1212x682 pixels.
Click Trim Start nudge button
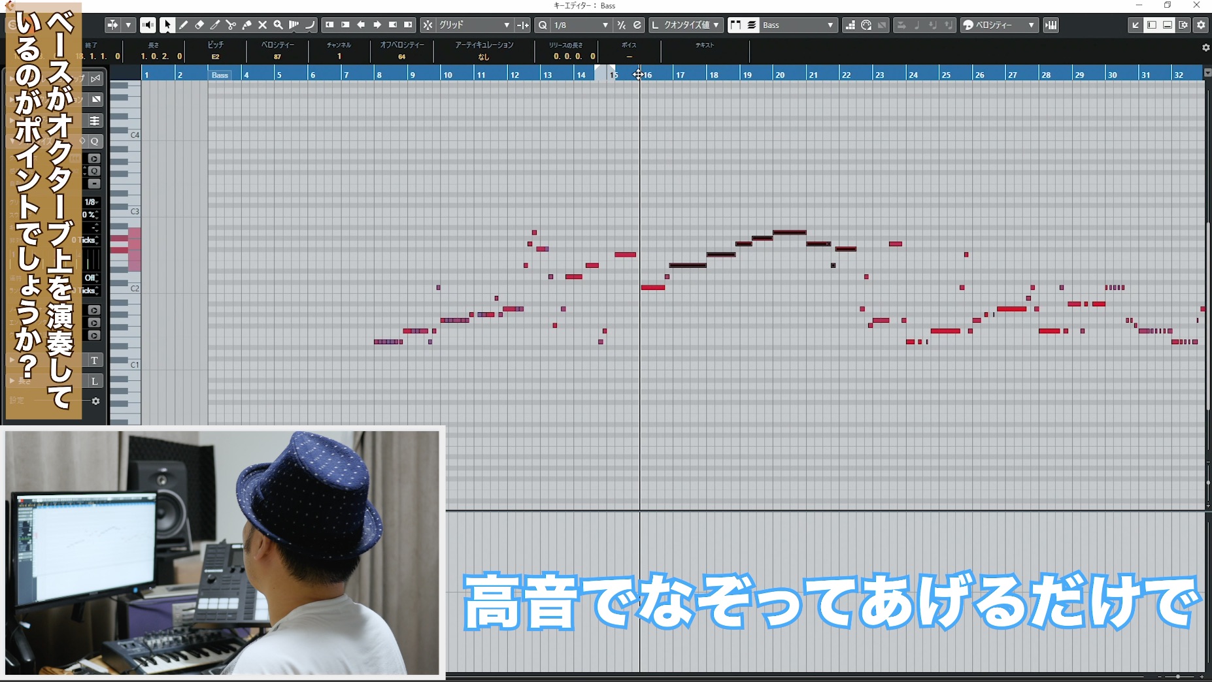(330, 25)
